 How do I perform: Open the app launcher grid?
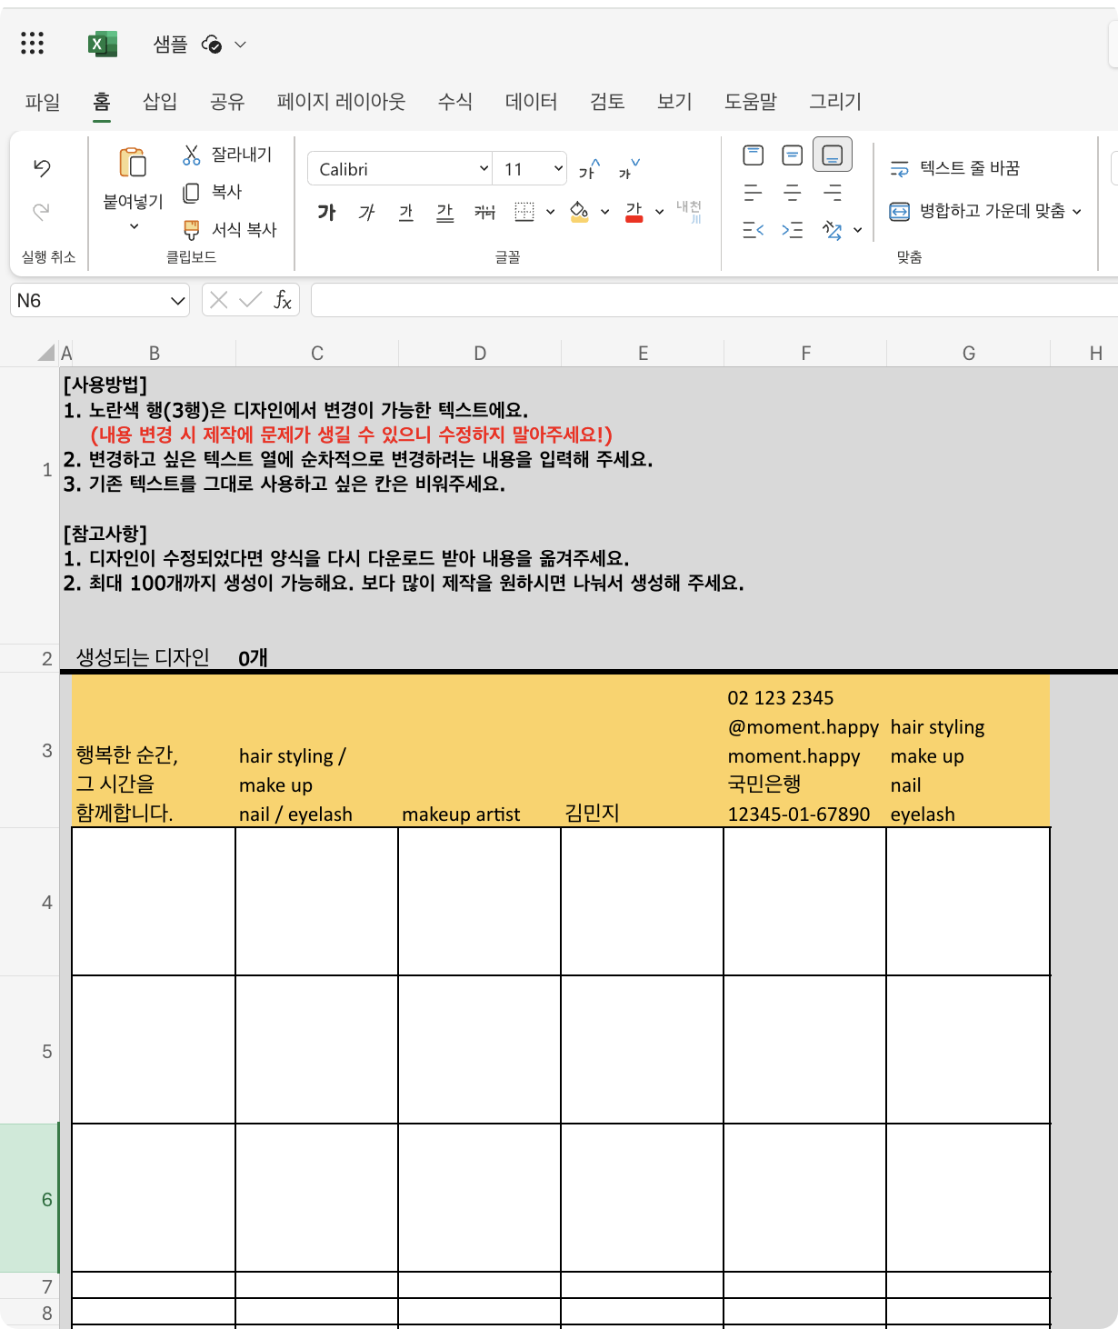pos(32,44)
